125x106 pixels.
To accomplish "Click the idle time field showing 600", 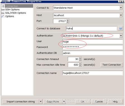I will coord(73,65).
